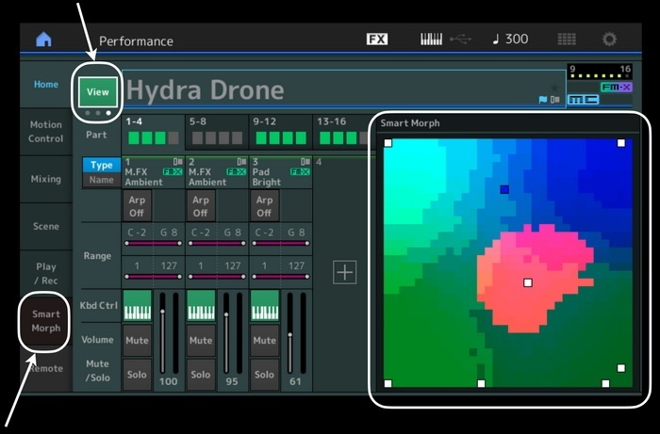Open the Motion Control tab

(x=46, y=132)
